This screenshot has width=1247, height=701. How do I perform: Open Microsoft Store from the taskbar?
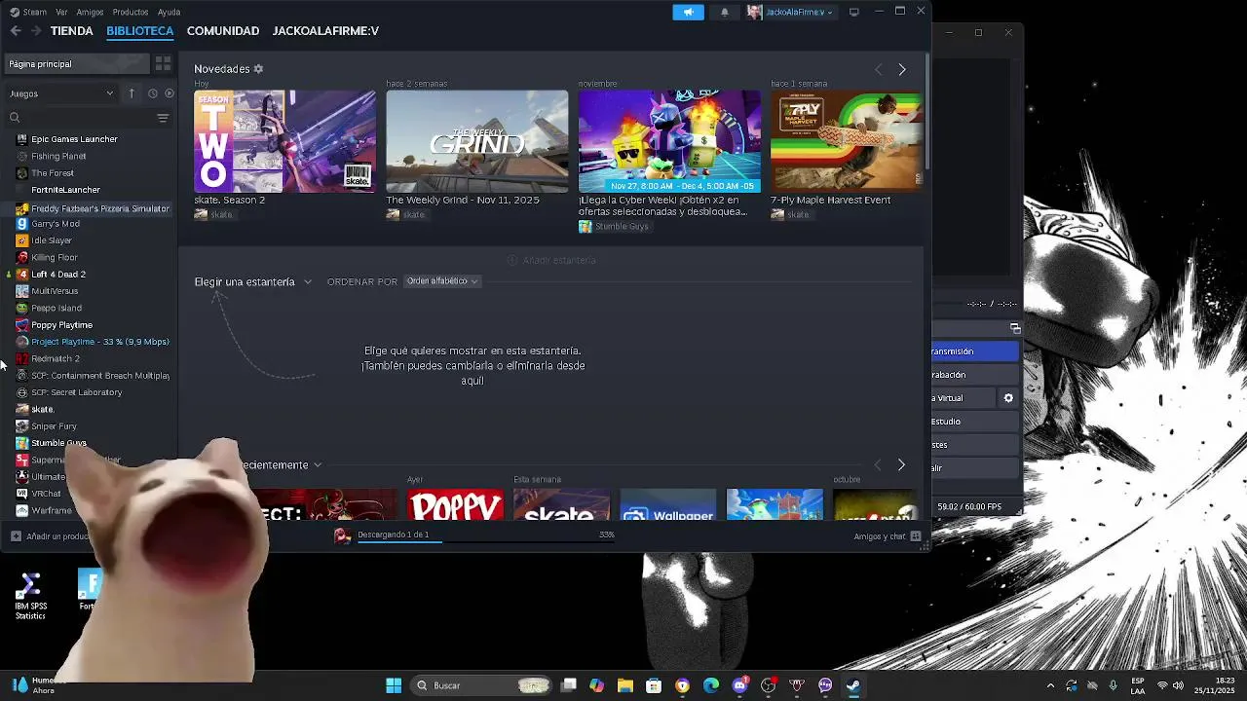pos(654,685)
